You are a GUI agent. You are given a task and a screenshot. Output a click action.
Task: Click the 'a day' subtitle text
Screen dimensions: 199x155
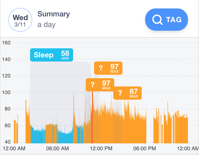point(46,25)
